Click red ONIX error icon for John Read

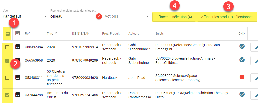[x=242, y=77]
